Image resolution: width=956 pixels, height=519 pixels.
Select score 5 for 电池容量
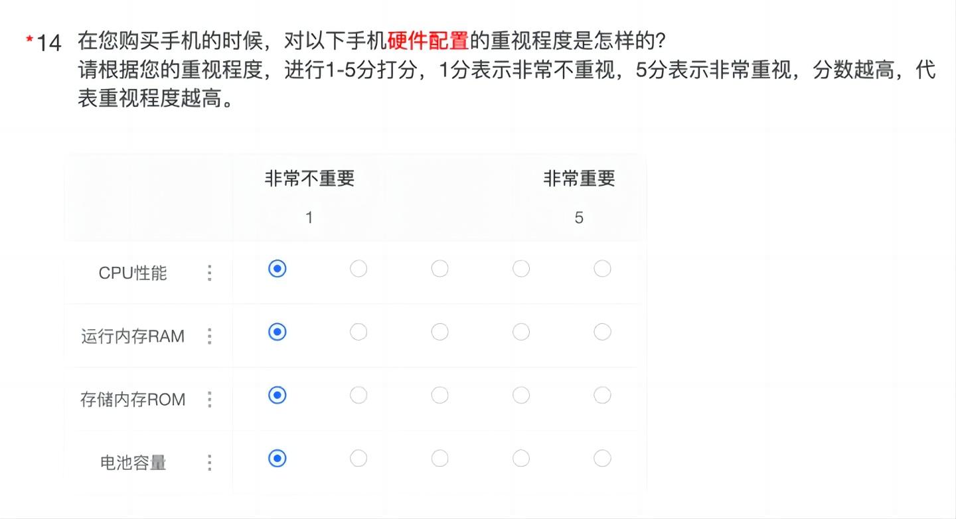[x=602, y=458]
